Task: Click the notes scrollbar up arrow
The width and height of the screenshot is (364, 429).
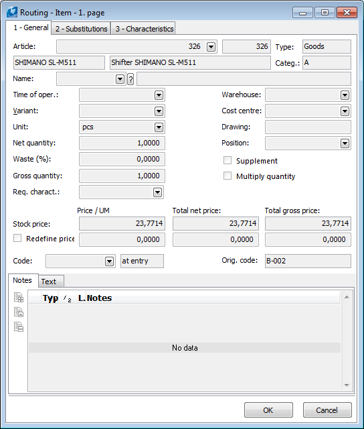Action: (347, 297)
